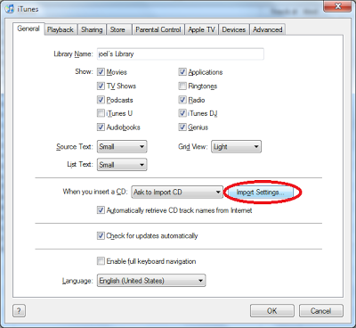Enable the Ringtones checkbox
356x328 pixels.
pos(182,86)
